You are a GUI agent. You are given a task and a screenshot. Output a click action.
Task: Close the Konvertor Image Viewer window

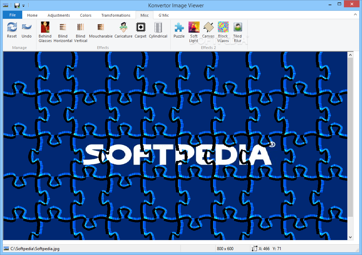click(x=352, y=4)
